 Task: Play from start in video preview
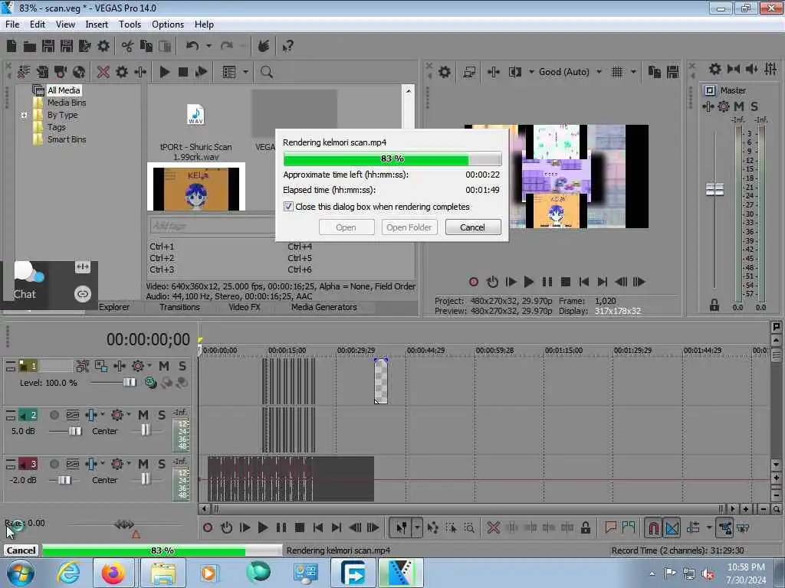(x=511, y=282)
